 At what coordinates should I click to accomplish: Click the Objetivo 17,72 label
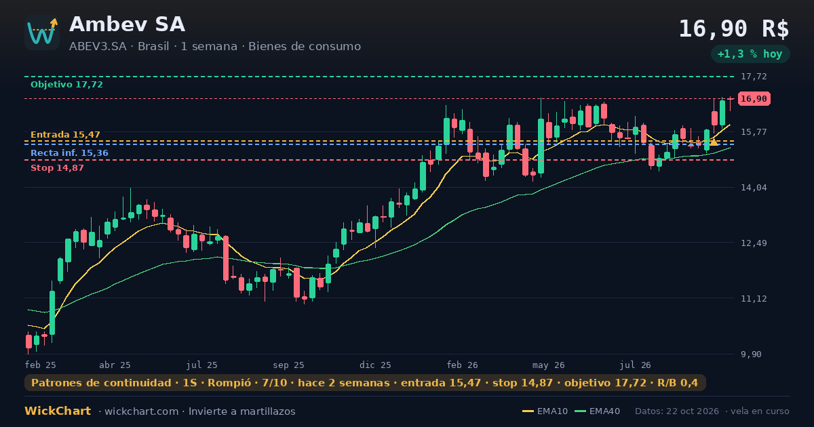click(x=66, y=85)
